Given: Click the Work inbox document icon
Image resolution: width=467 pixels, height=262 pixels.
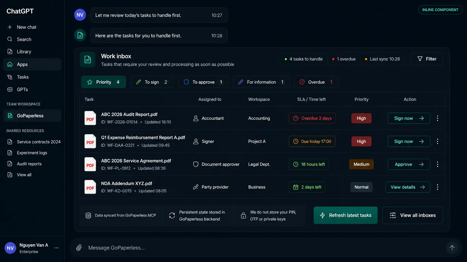Looking at the screenshot, I should click(x=88, y=59).
